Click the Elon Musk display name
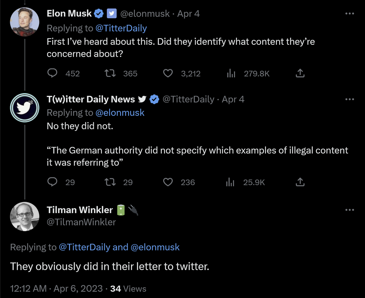365x298 pixels. [x=69, y=14]
